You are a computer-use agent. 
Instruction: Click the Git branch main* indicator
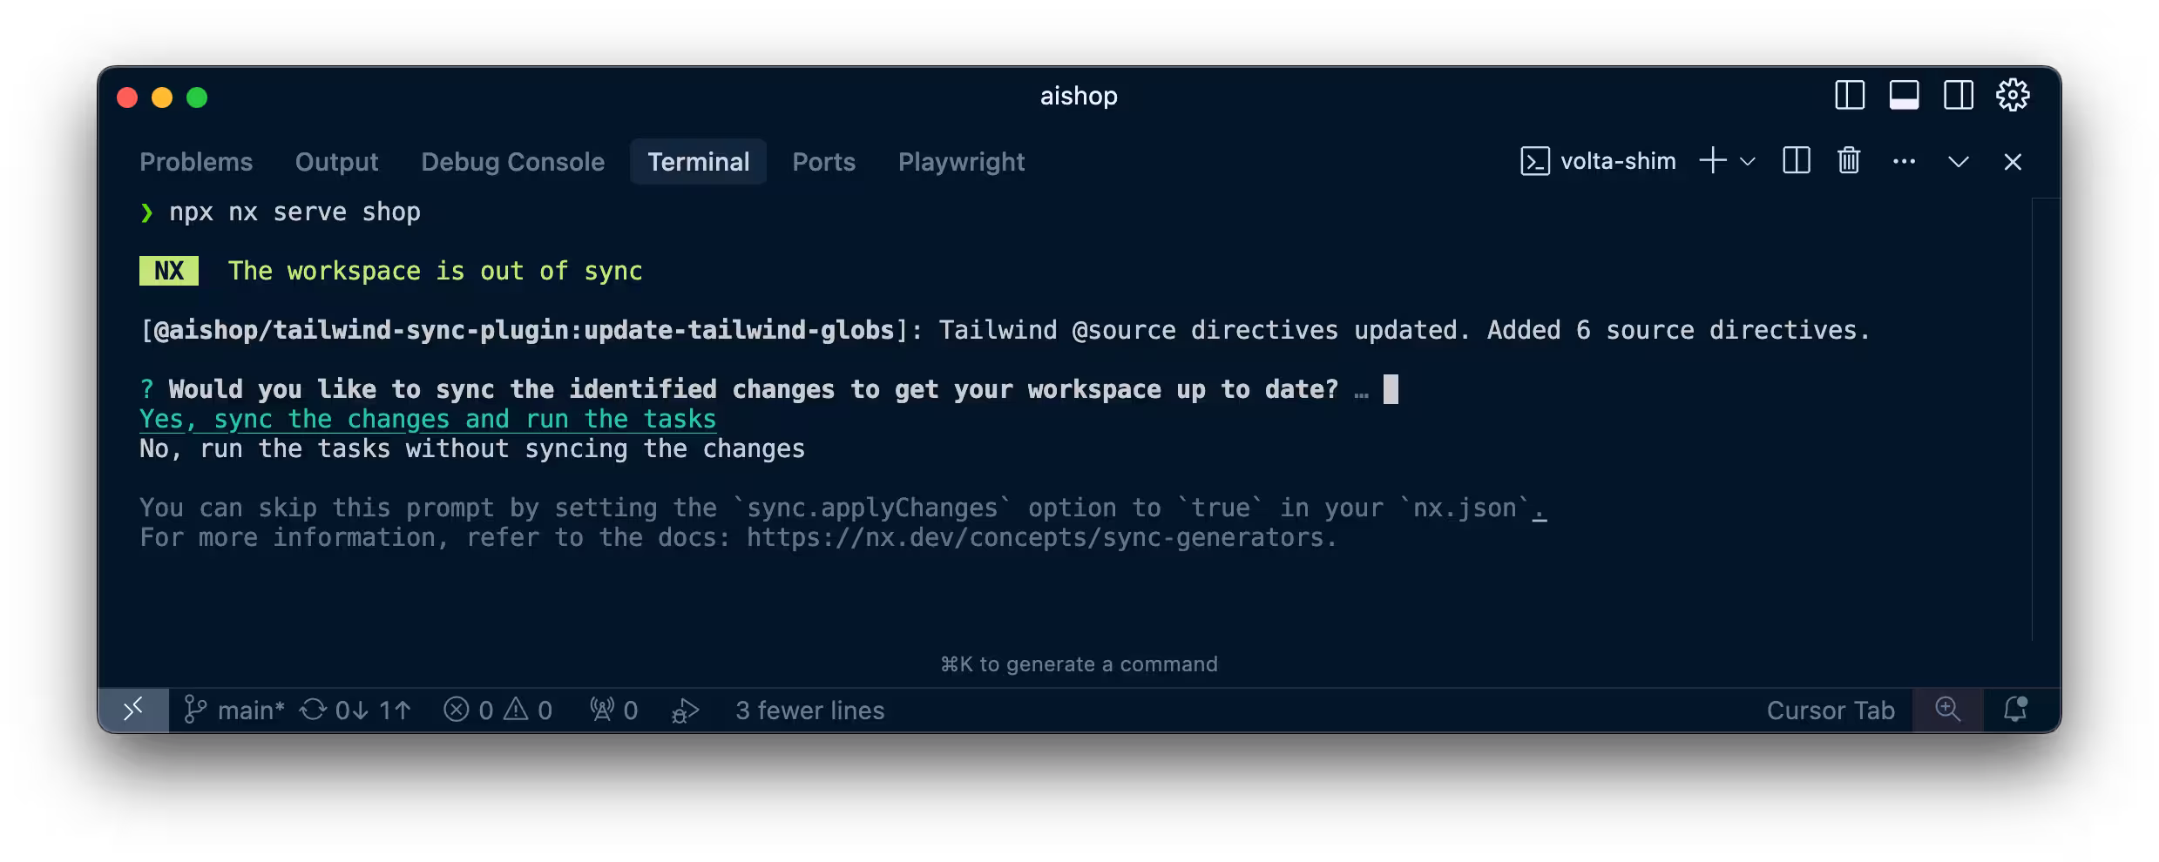tap(235, 710)
